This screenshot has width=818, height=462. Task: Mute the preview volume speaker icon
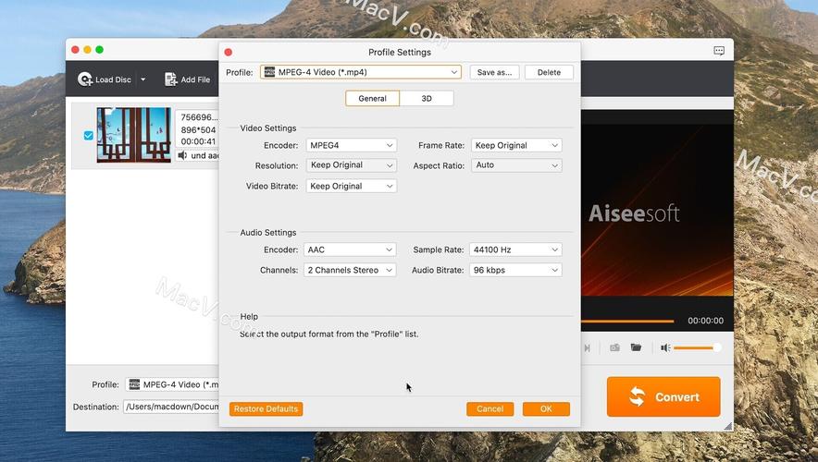click(x=665, y=347)
